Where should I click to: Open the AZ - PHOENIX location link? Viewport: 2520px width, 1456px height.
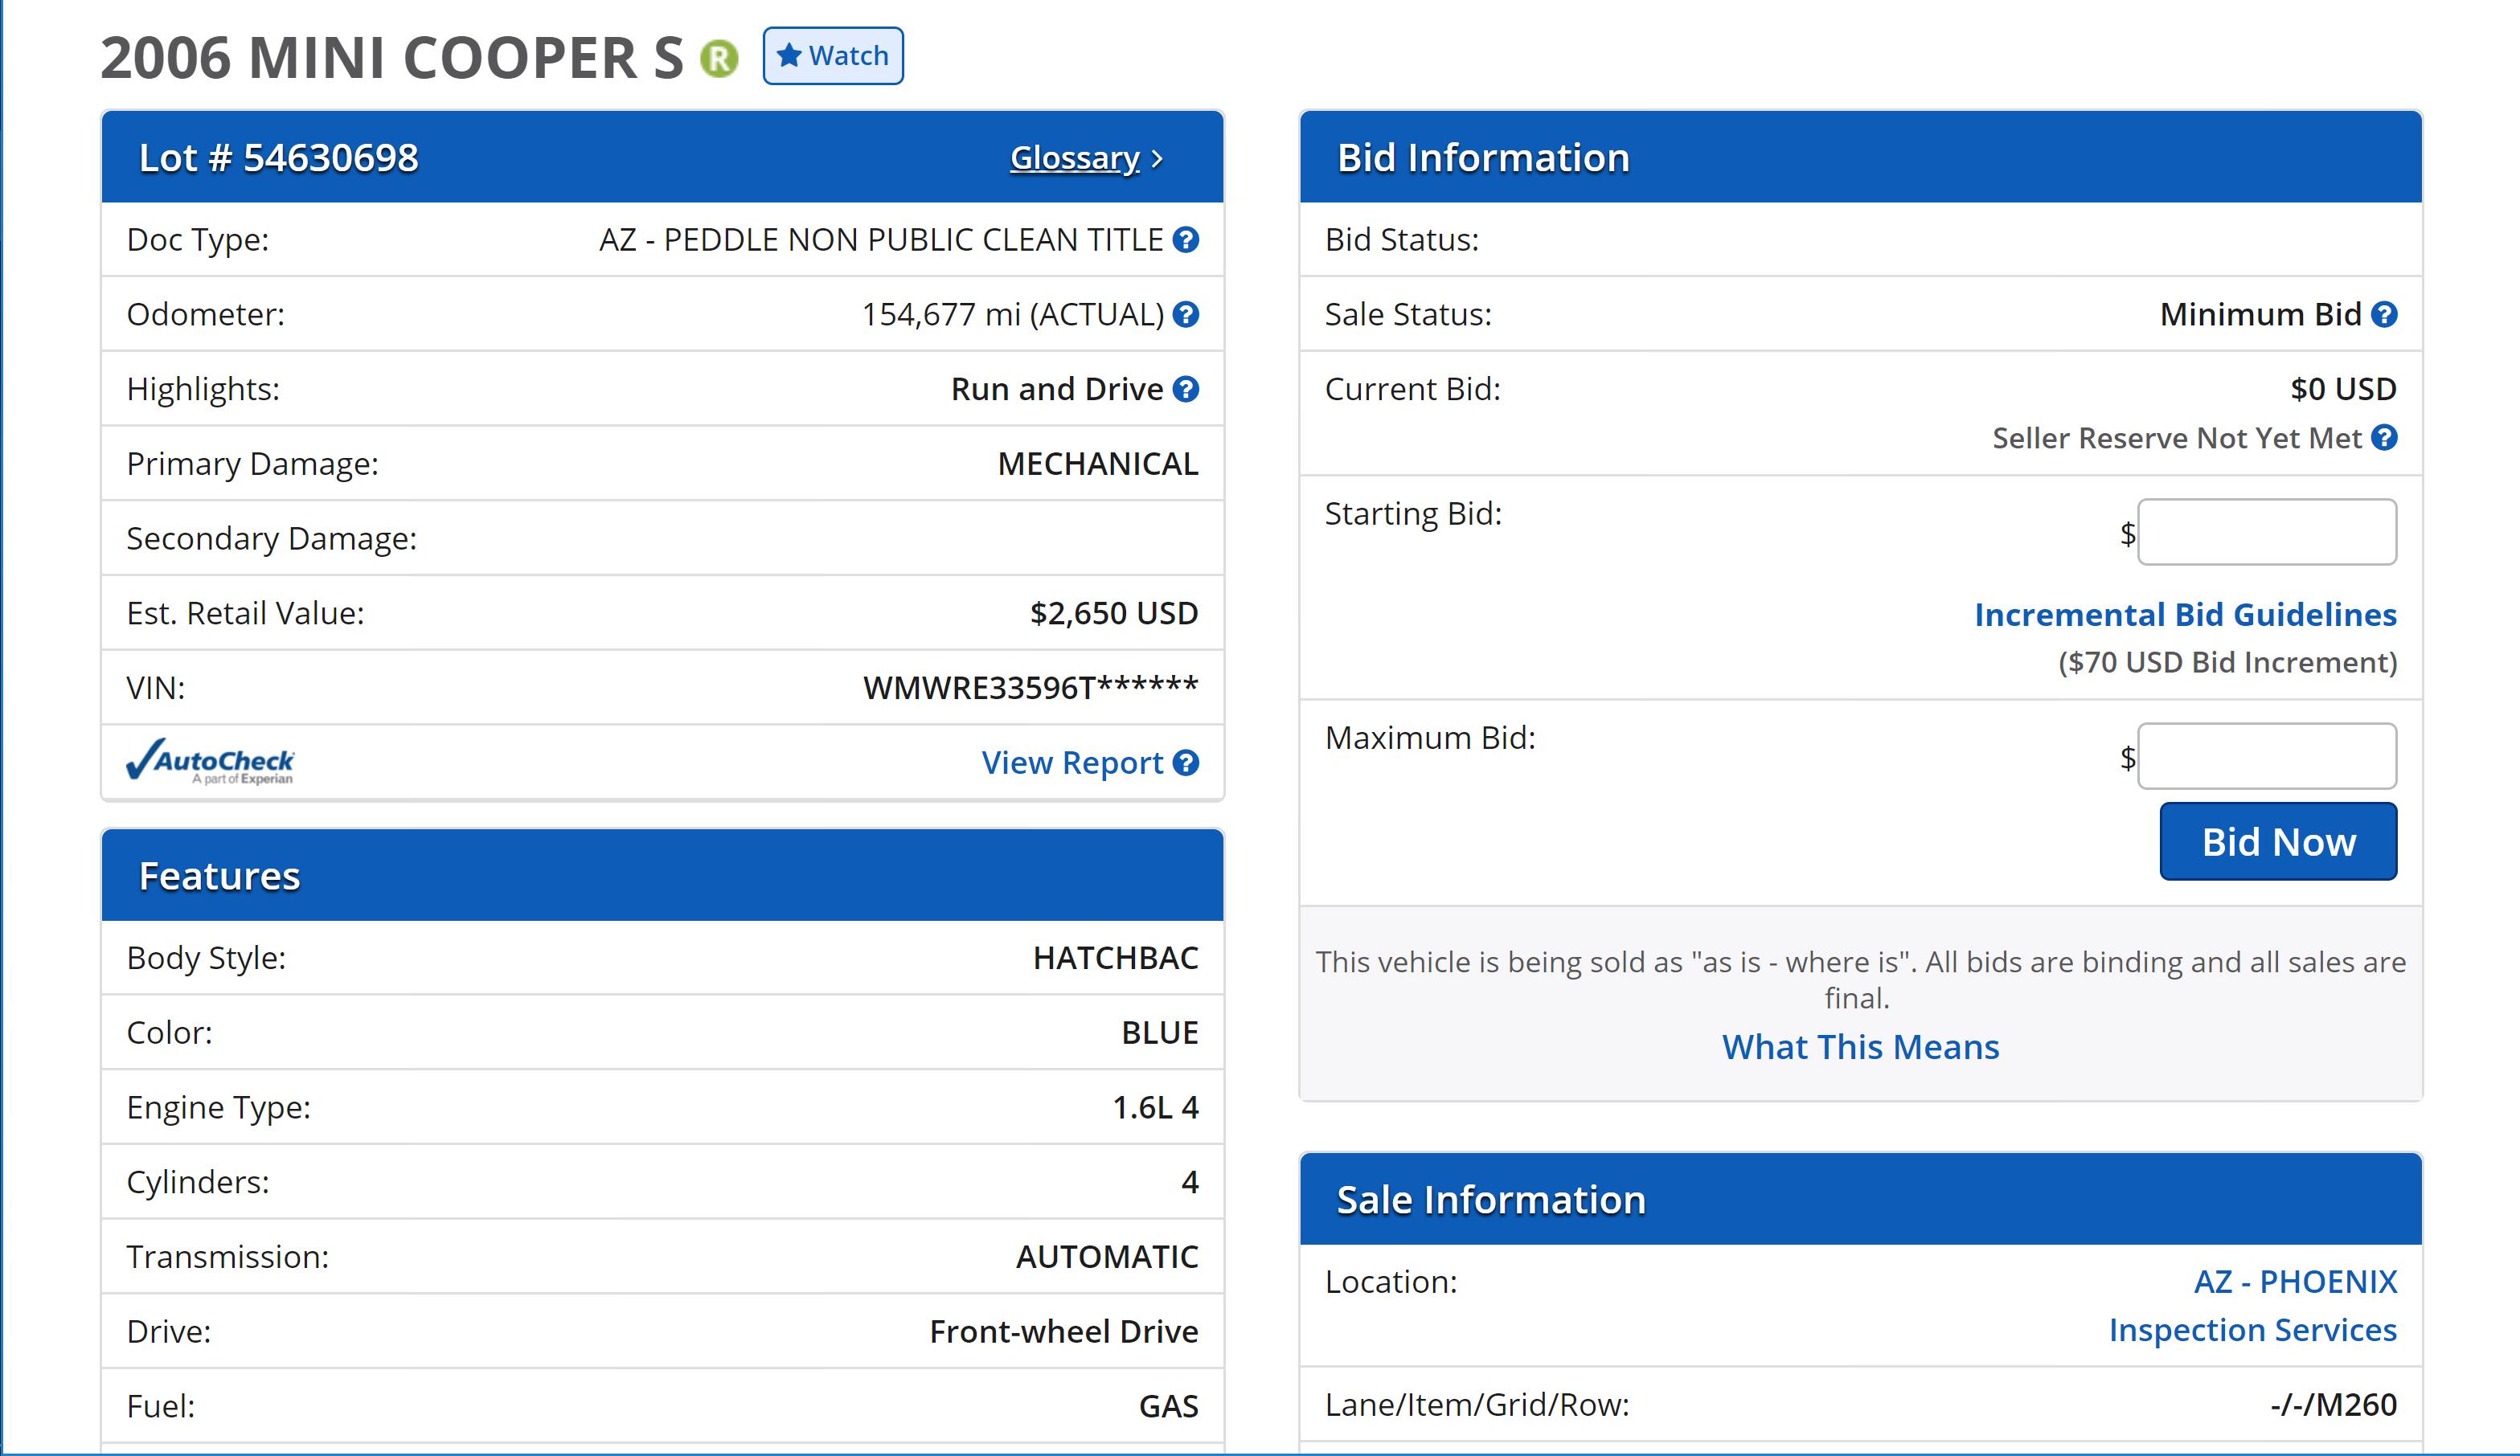point(2295,1282)
